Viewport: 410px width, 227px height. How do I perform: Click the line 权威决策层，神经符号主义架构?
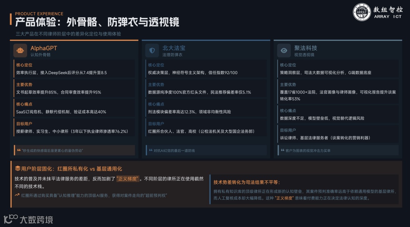193,73
